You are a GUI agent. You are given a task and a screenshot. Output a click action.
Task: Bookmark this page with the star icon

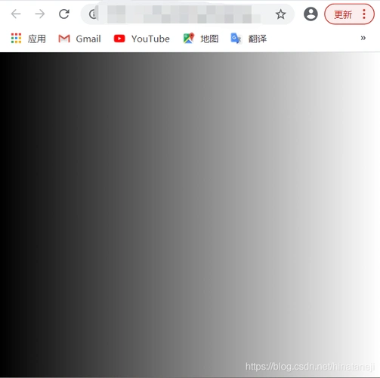coord(280,14)
